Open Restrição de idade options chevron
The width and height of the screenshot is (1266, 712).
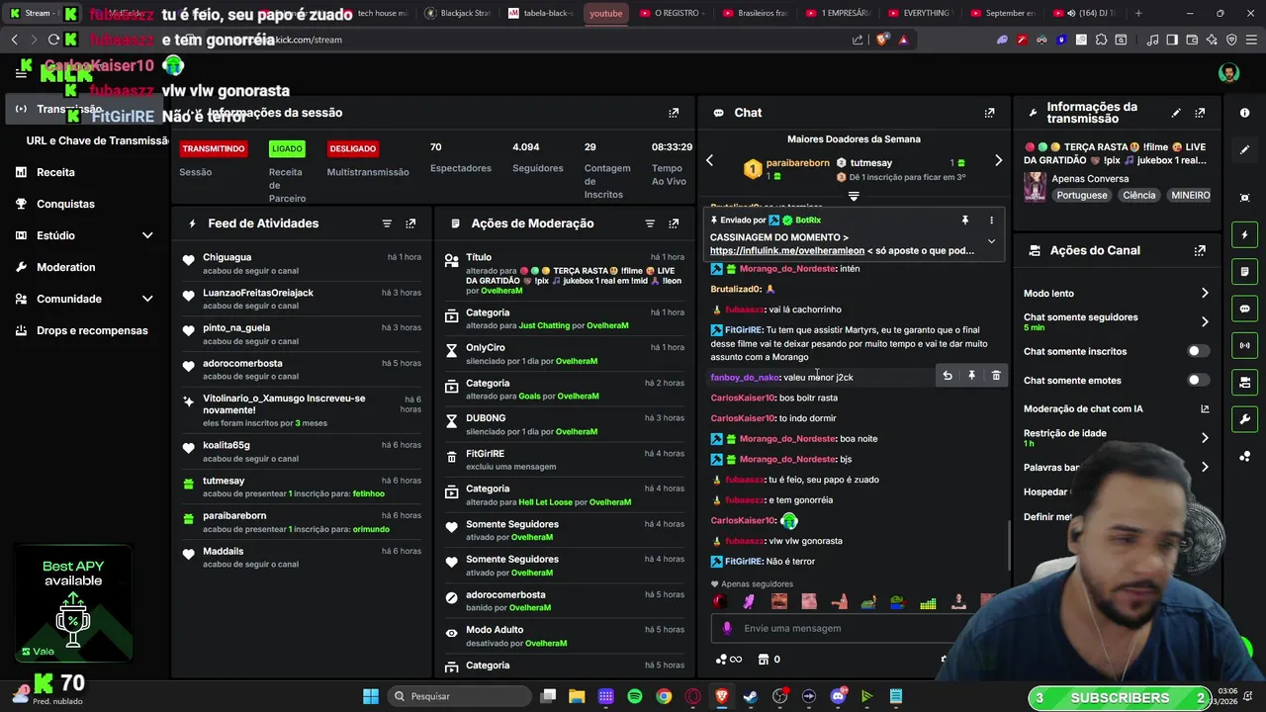click(1205, 438)
